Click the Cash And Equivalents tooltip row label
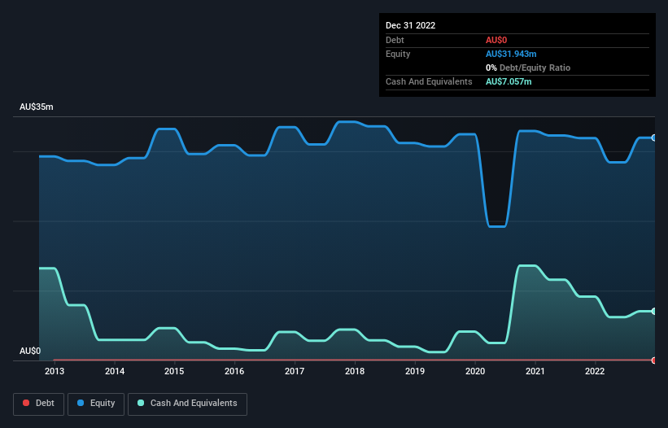This screenshot has width=668, height=428. [x=429, y=81]
